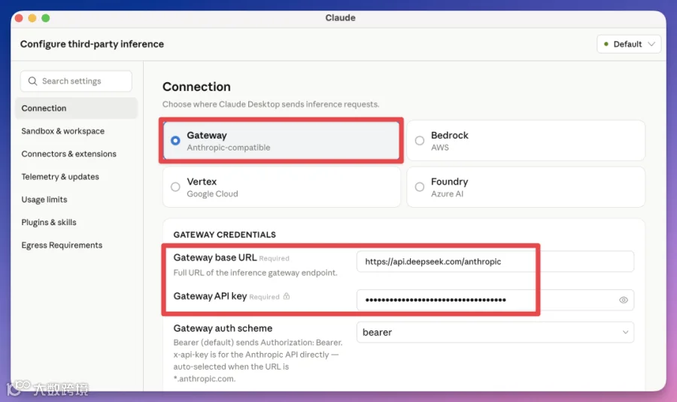Click the Gateway API key label
Screen dimensions: 677x402
click(x=210, y=296)
